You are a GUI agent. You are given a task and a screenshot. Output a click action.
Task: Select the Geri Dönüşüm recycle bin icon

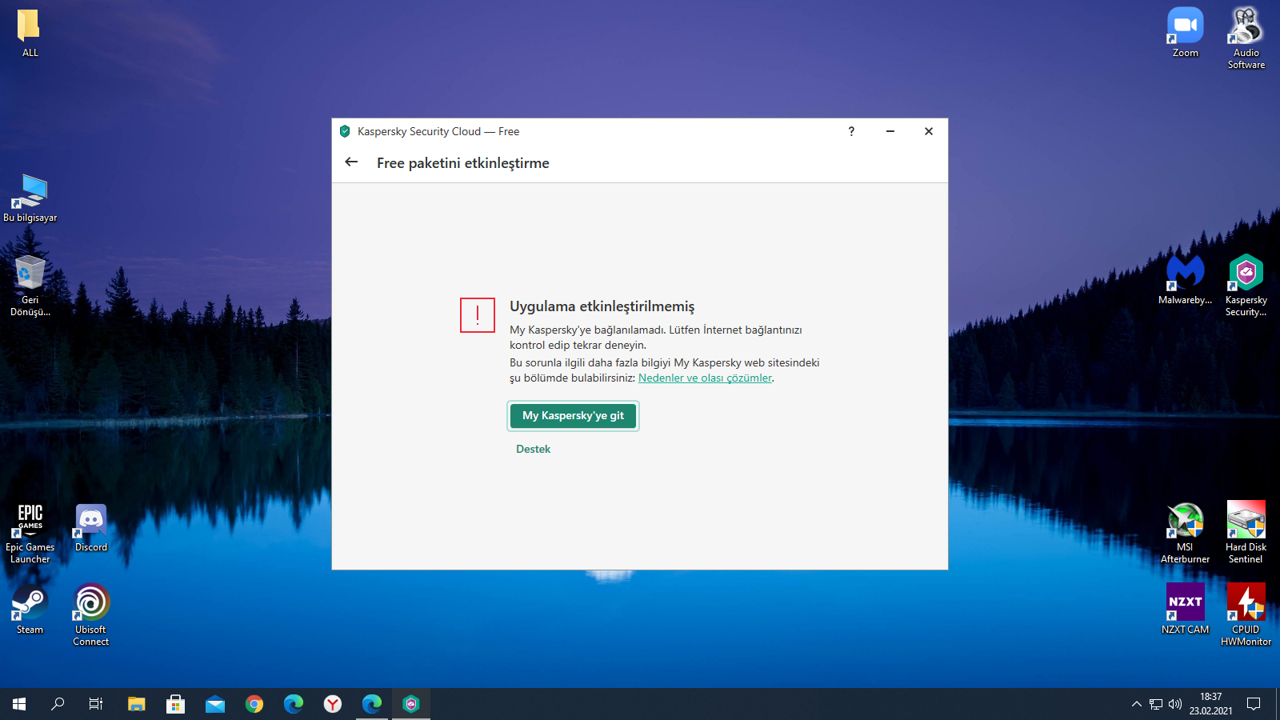pyautogui.click(x=30, y=286)
